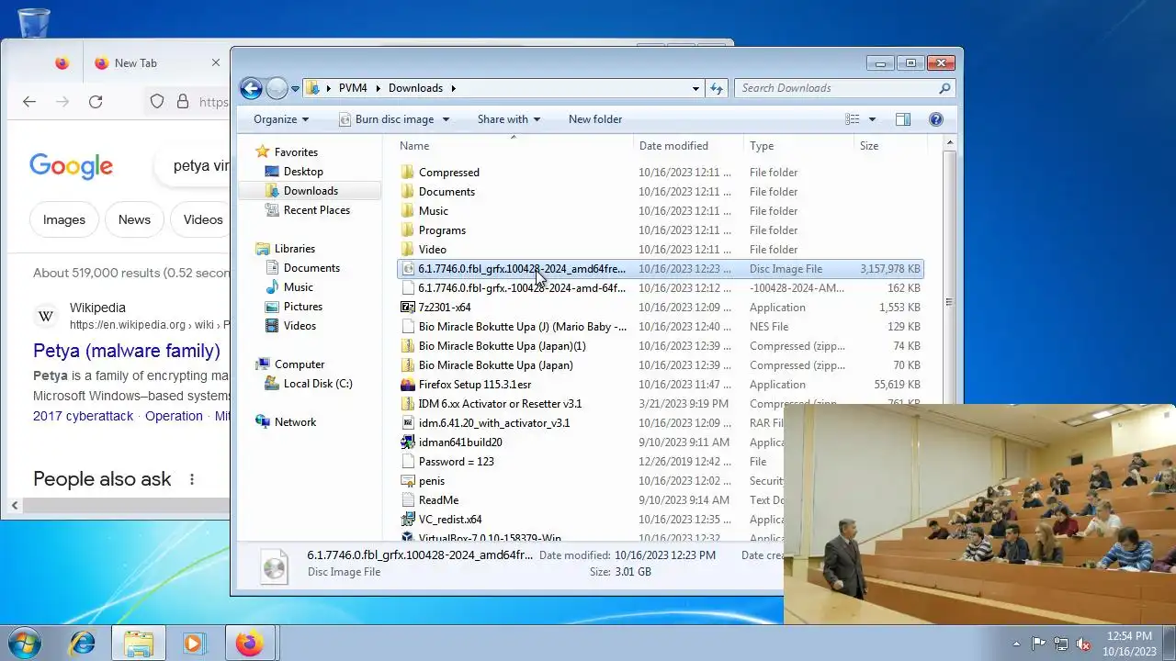Click the Change your view icon
1176x661 pixels.
click(x=853, y=119)
